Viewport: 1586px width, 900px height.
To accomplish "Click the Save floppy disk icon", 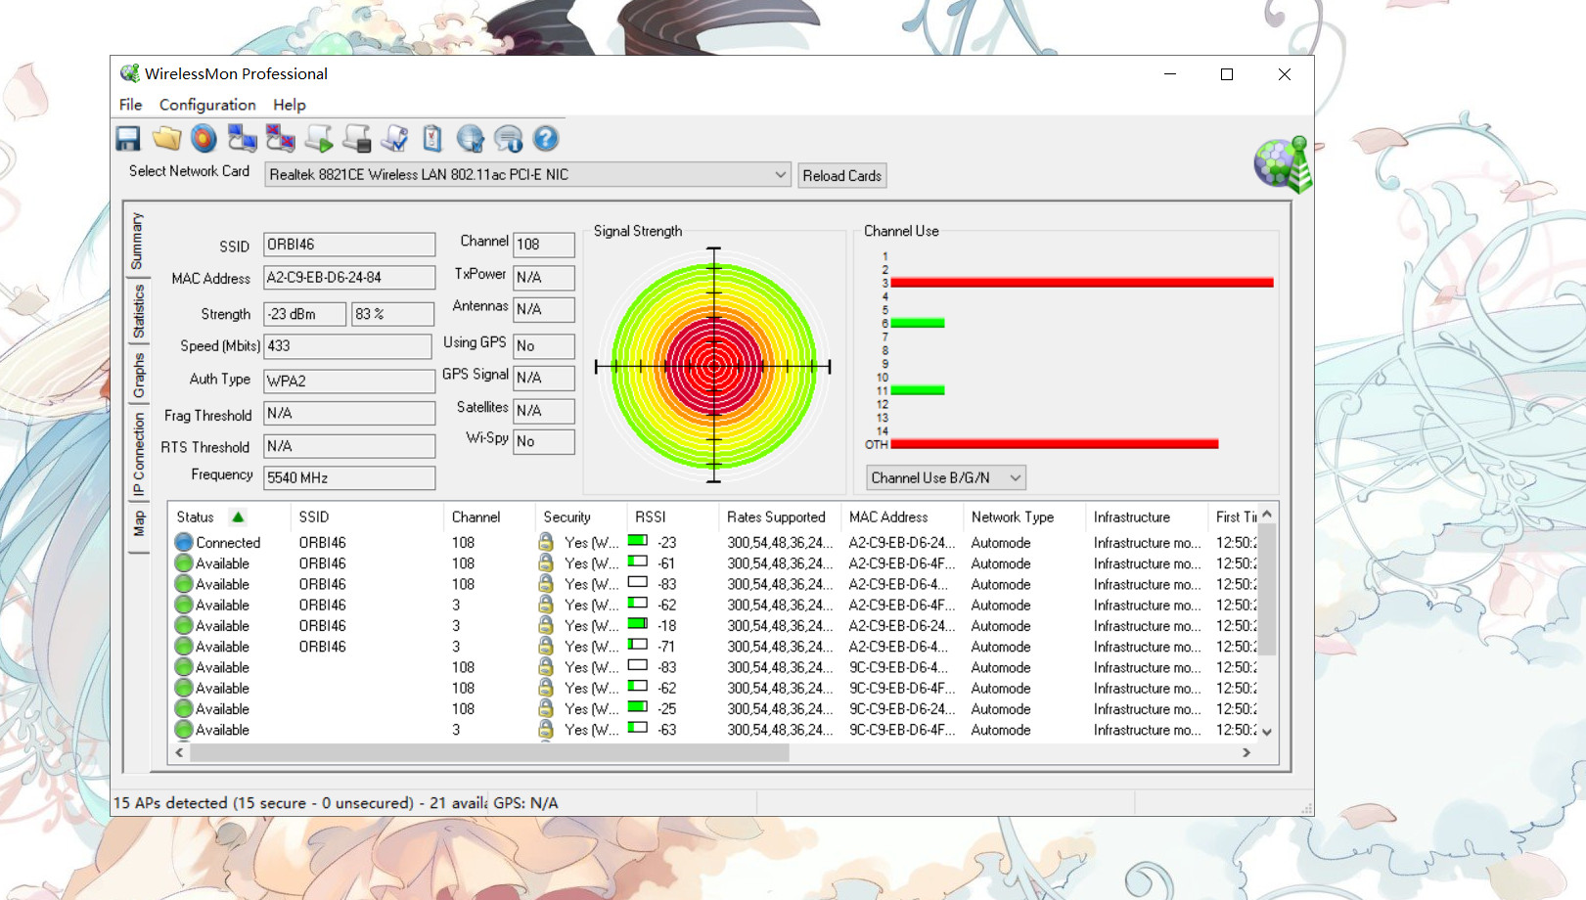I will click(x=128, y=139).
